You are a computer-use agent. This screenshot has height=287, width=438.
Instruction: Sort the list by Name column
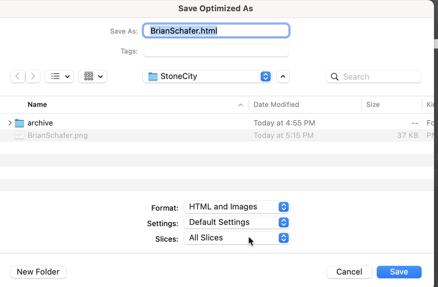pyautogui.click(x=130, y=105)
